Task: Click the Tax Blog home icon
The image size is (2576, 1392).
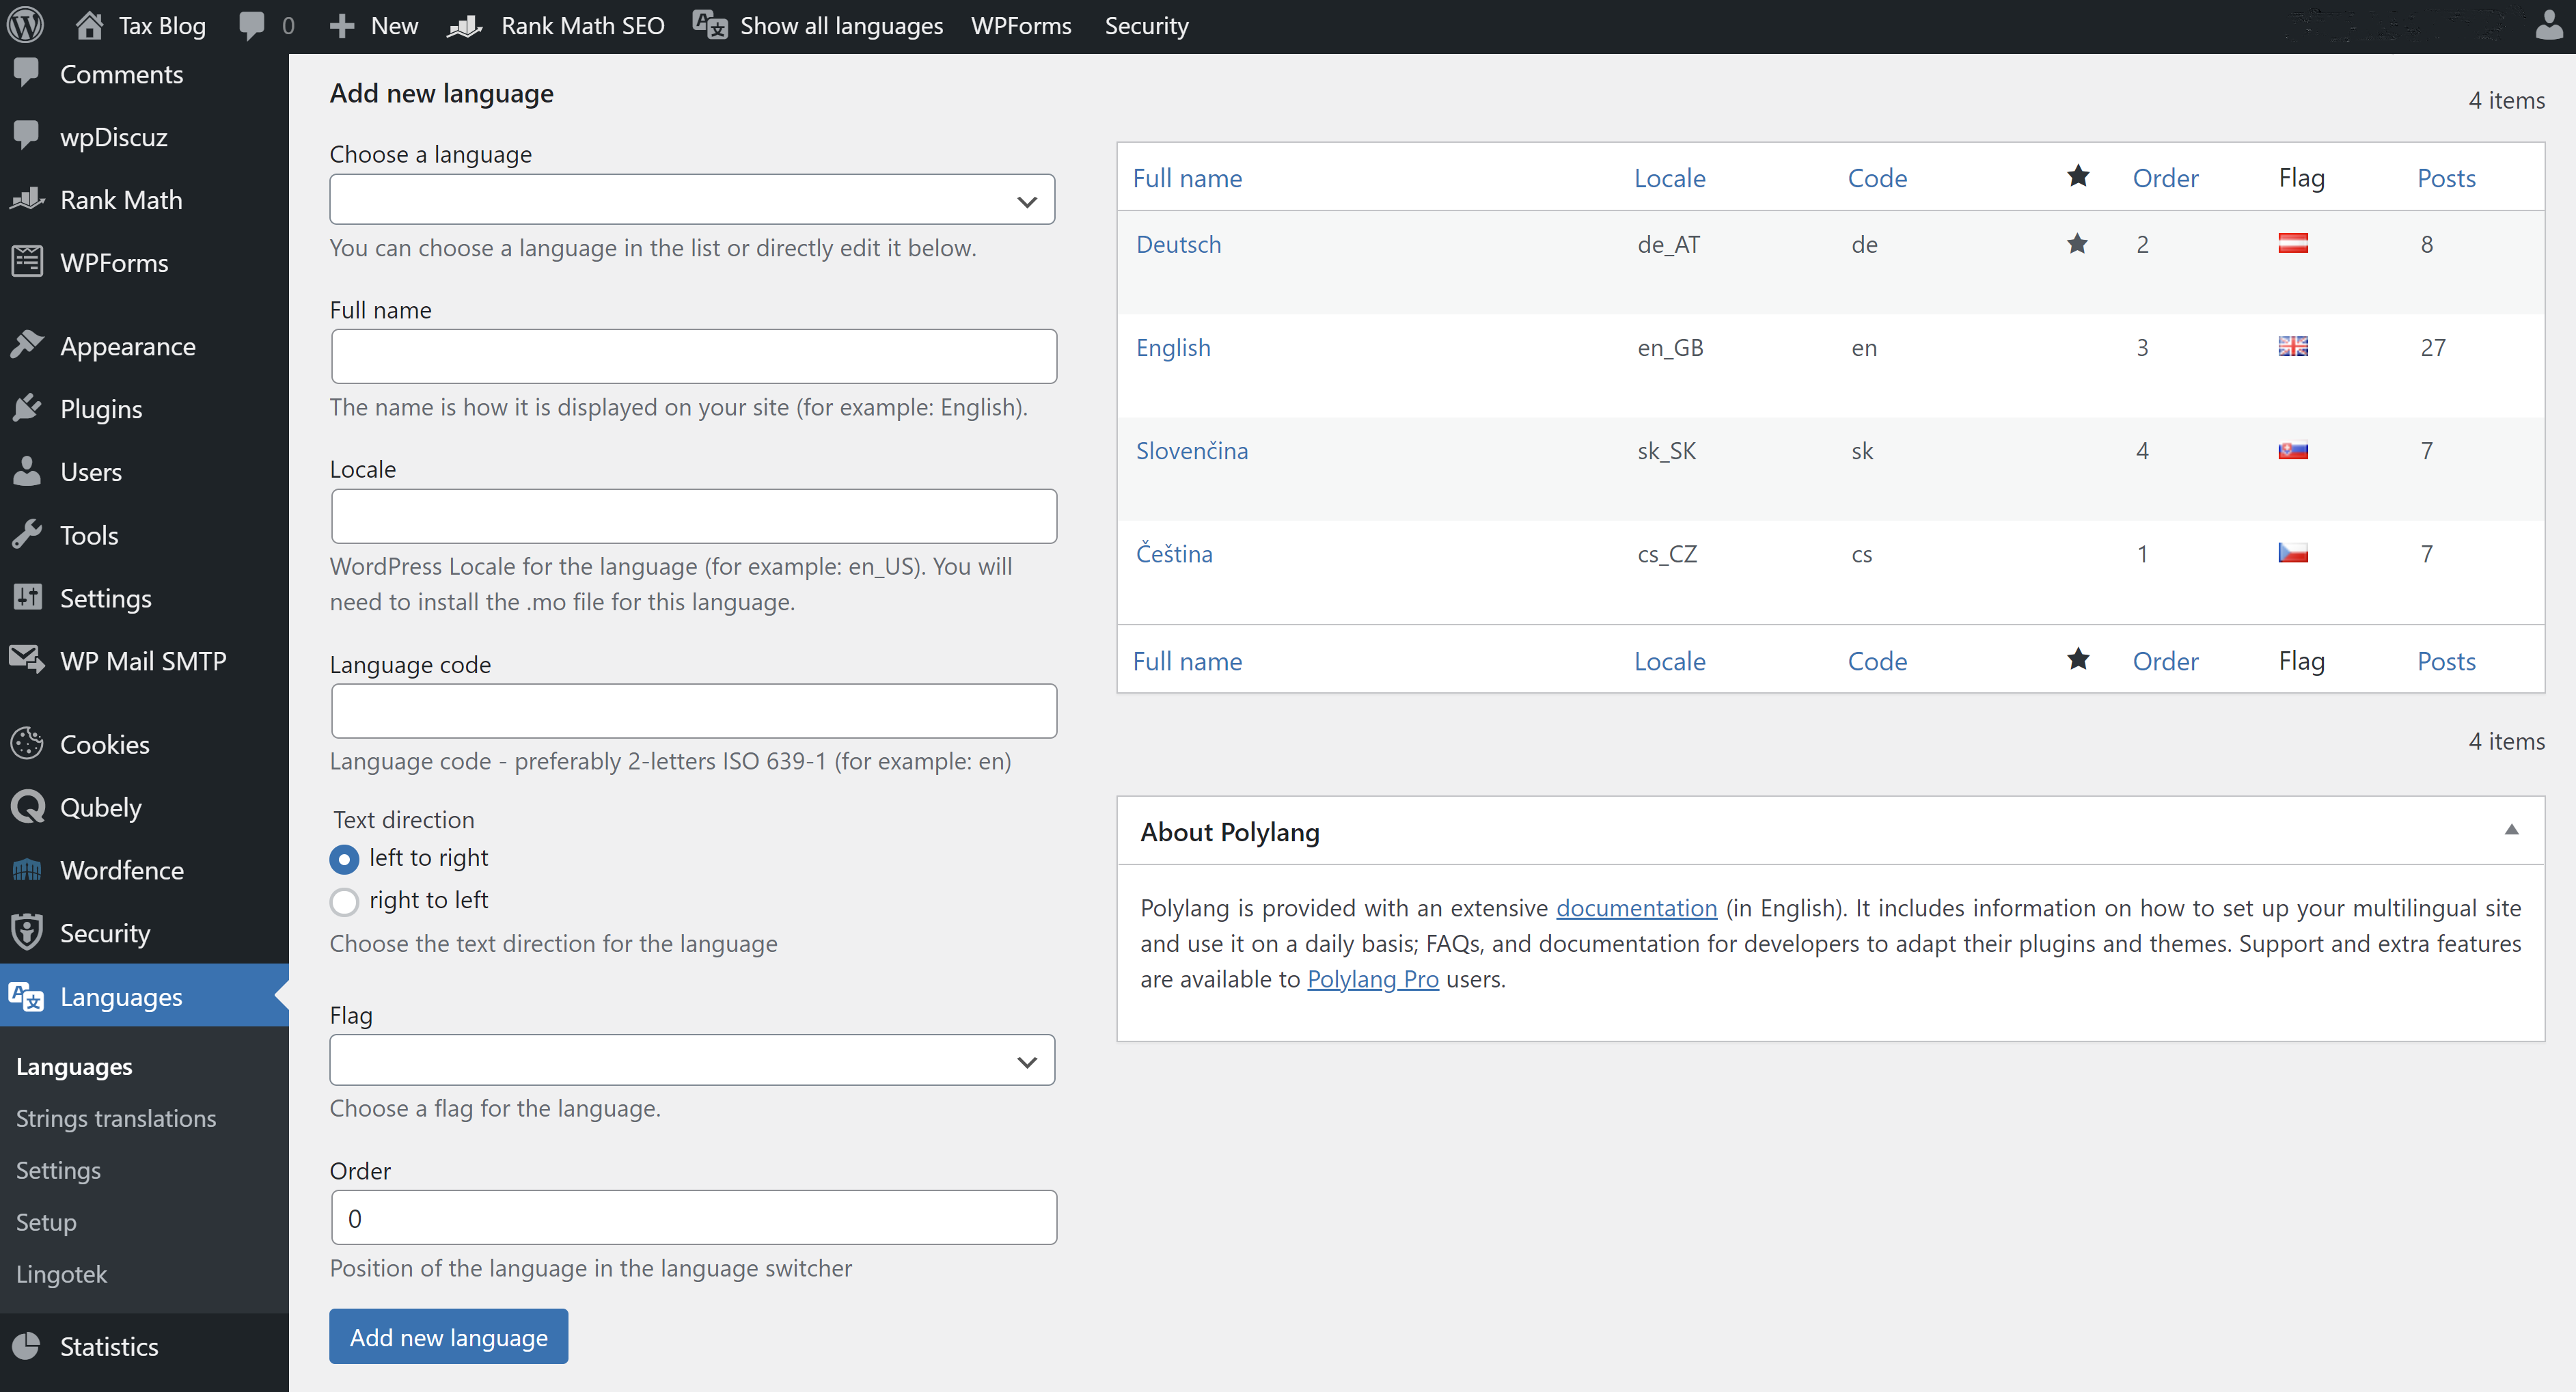Action: (x=89, y=25)
